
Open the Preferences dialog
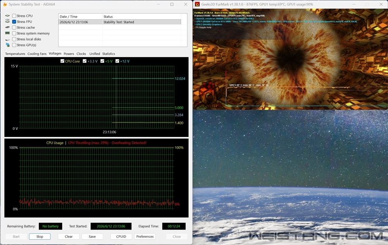point(145,236)
